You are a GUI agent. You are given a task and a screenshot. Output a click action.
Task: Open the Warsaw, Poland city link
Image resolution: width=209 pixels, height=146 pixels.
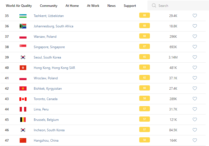[45, 37]
